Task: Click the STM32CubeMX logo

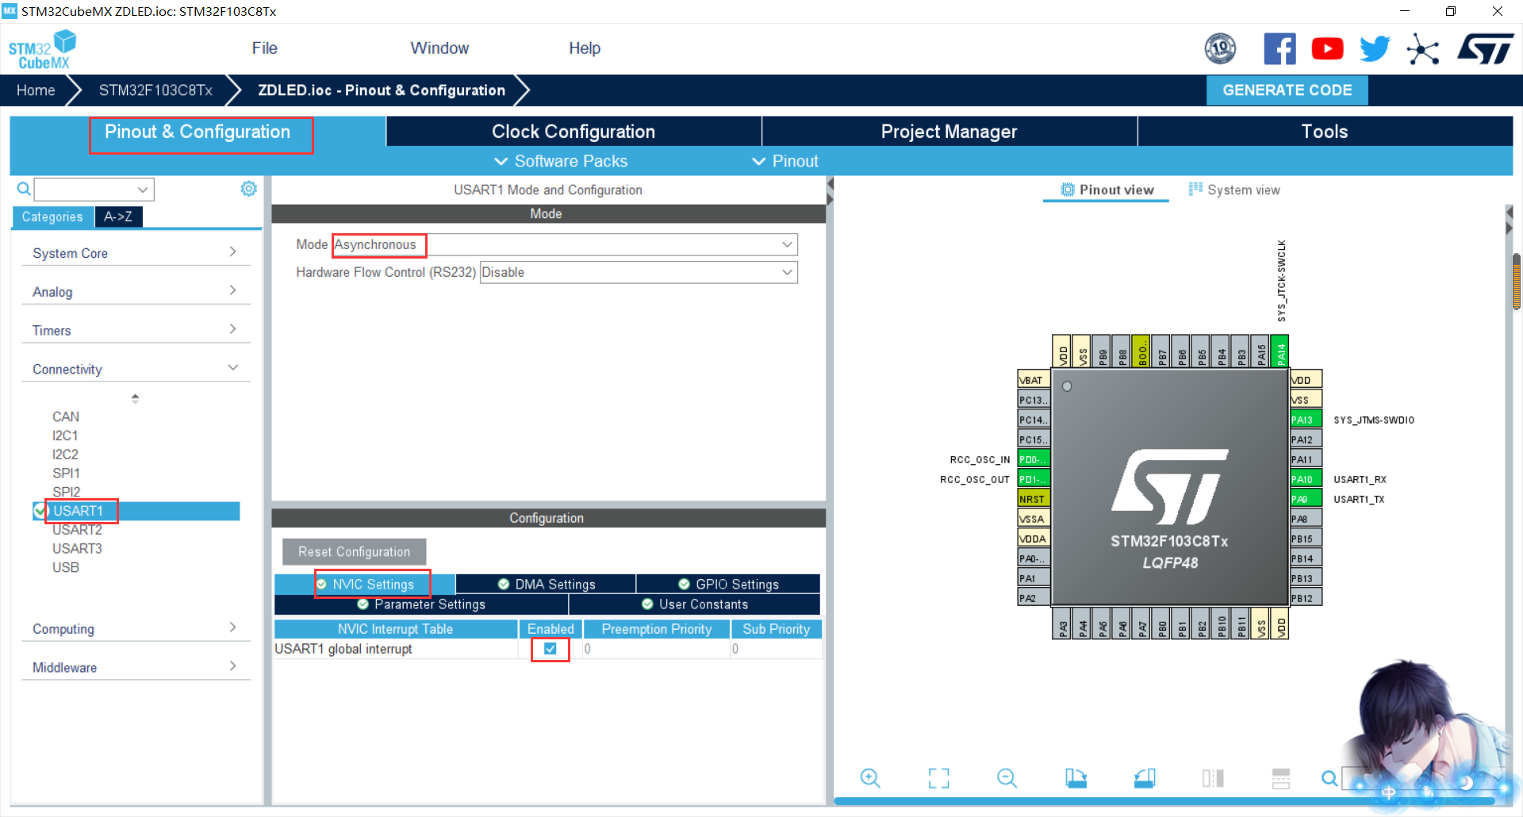Action: click(x=42, y=49)
